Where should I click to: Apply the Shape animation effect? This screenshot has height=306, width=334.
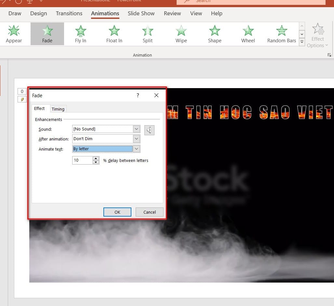tap(215, 34)
